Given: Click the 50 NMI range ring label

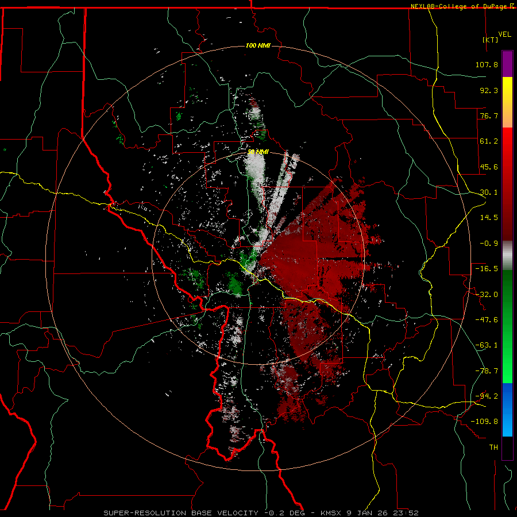Looking at the screenshot, I should coord(258,152).
